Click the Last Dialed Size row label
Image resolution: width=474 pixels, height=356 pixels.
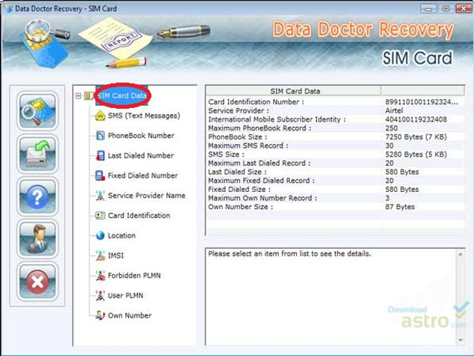pyautogui.click(x=237, y=172)
